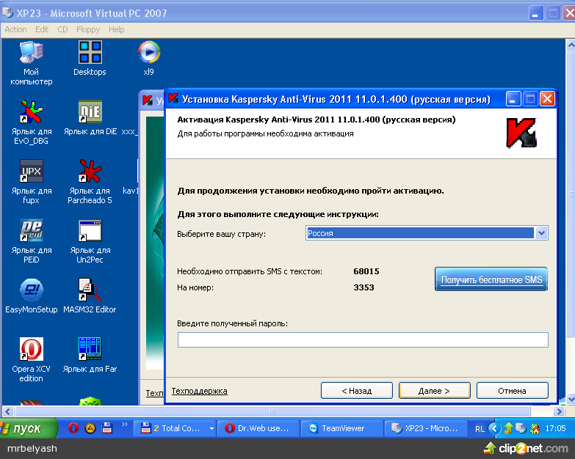The width and height of the screenshot is (575, 459).
Task: Click the SMS number 3353
Action: coord(364,287)
